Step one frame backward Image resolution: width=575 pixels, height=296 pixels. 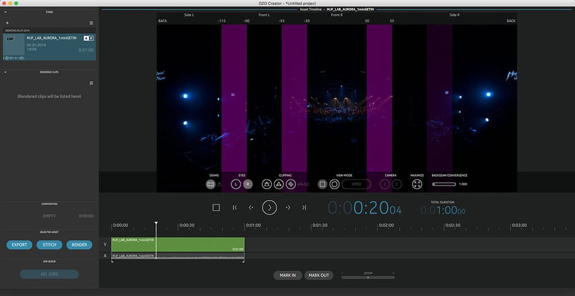[x=251, y=208]
